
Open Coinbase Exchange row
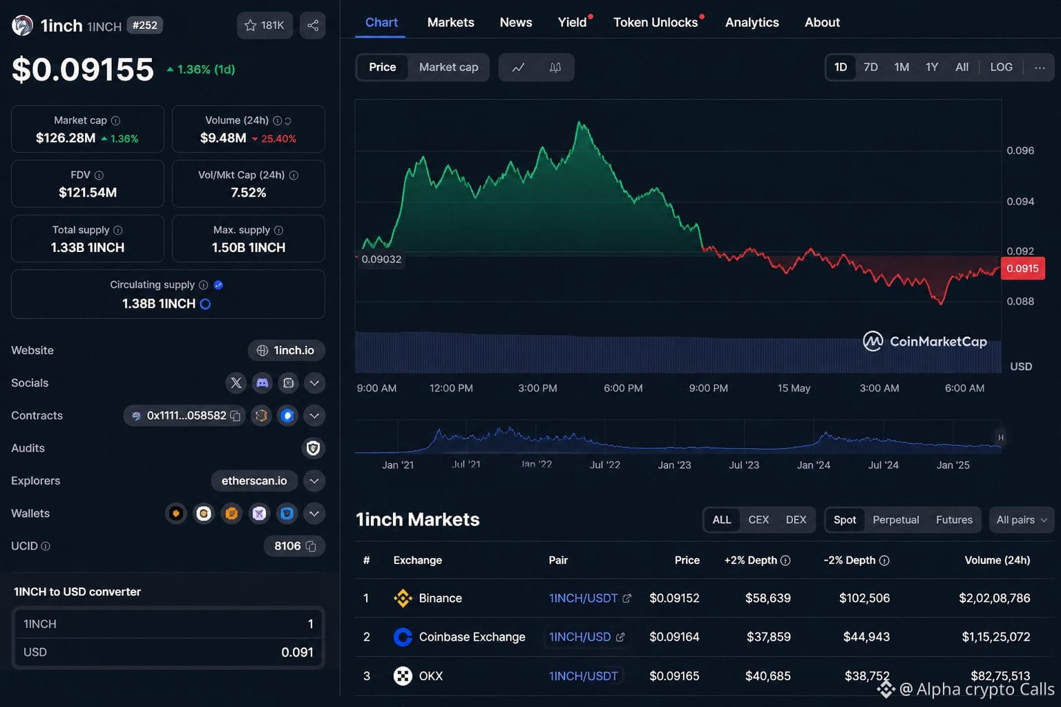click(x=705, y=637)
